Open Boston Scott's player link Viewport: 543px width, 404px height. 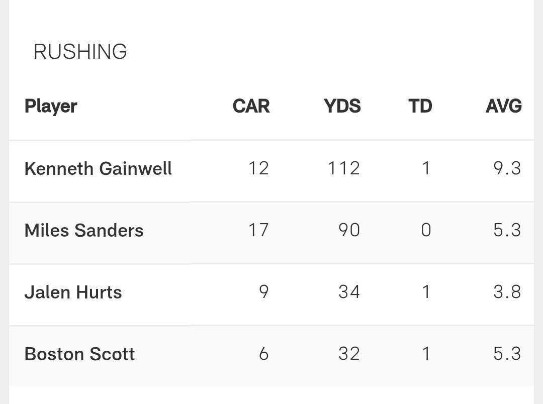pos(79,354)
